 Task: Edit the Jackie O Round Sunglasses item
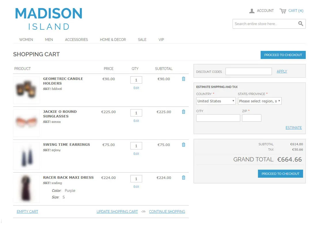click(136, 121)
